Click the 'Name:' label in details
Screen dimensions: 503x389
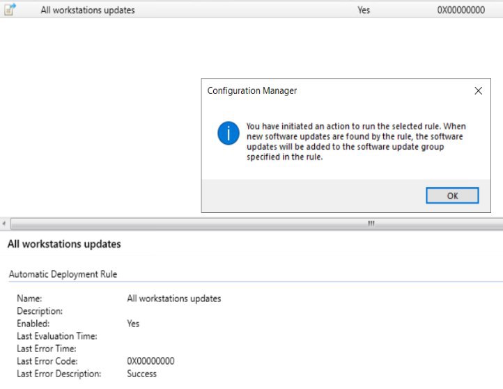(29, 299)
